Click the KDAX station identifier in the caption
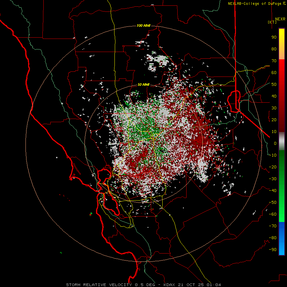This screenshot has height=287, width=287. tap(169, 285)
